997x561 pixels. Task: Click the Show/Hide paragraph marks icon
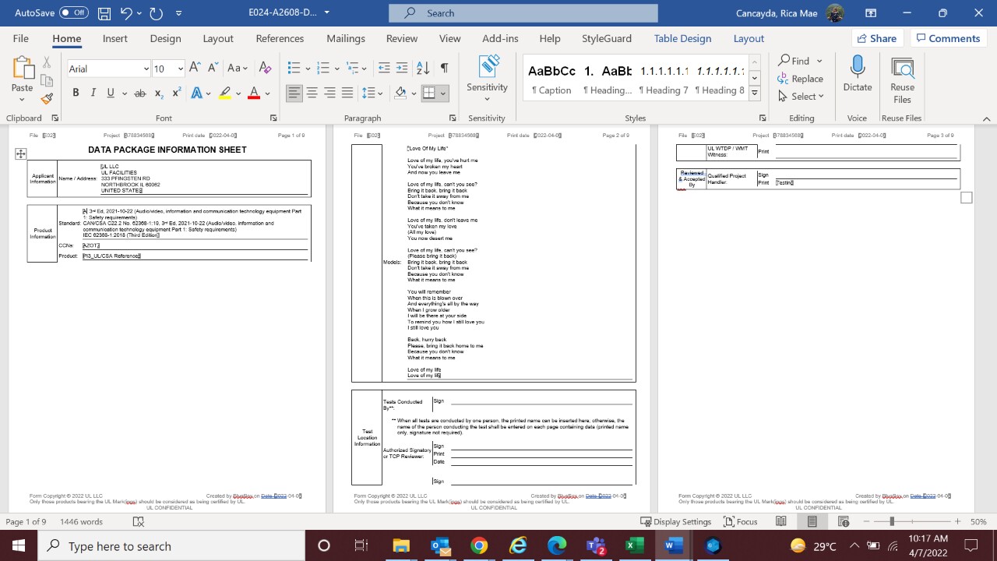click(444, 69)
